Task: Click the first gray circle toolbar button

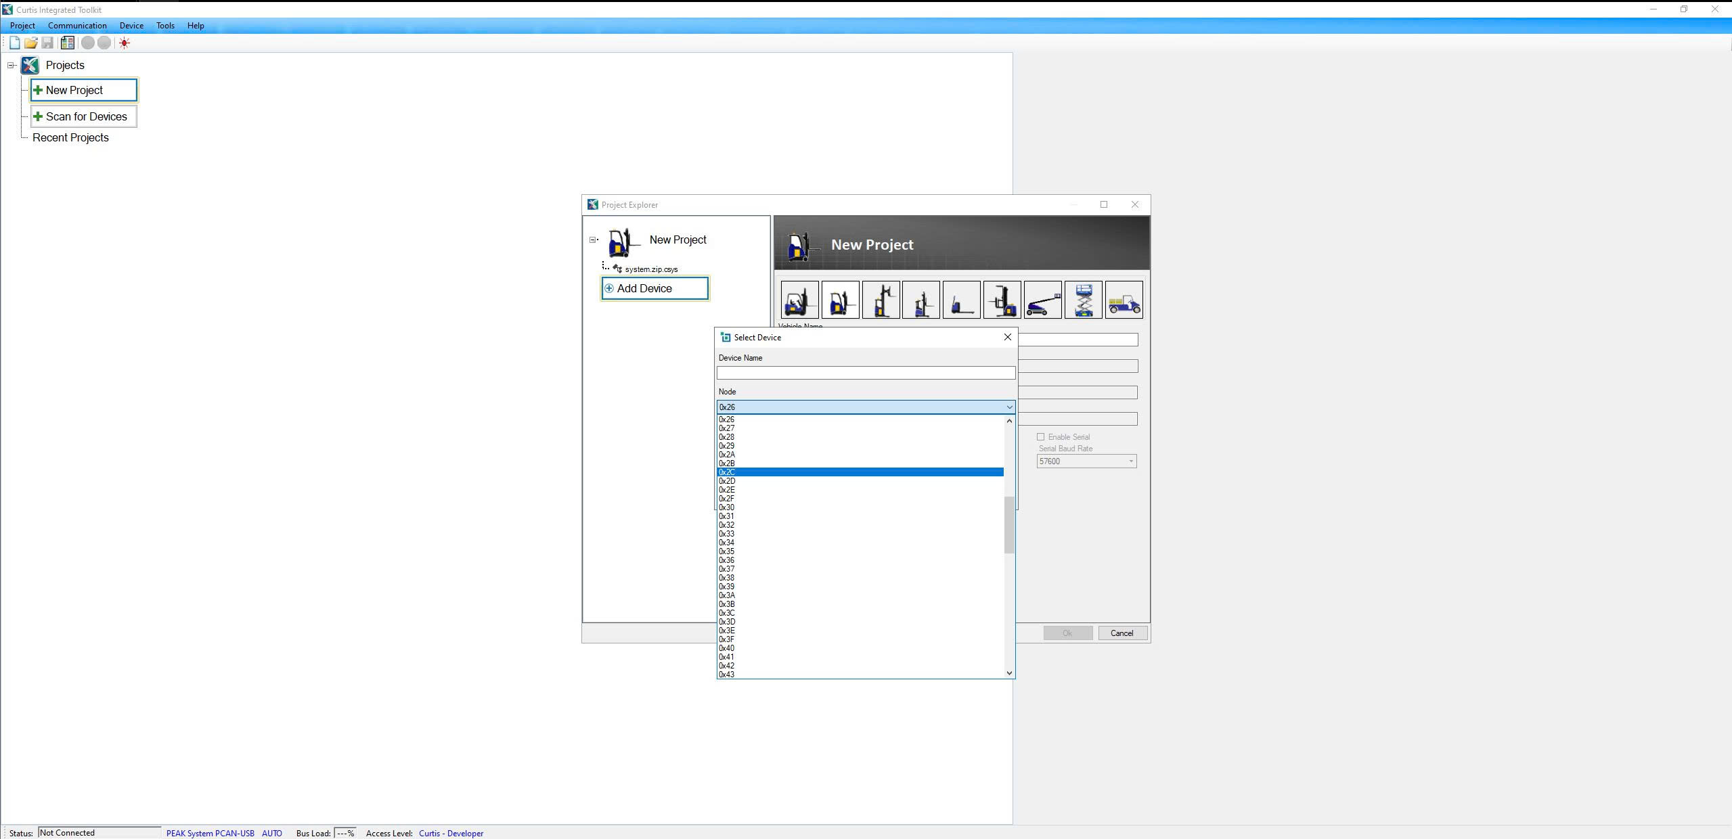Action: [x=88, y=43]
